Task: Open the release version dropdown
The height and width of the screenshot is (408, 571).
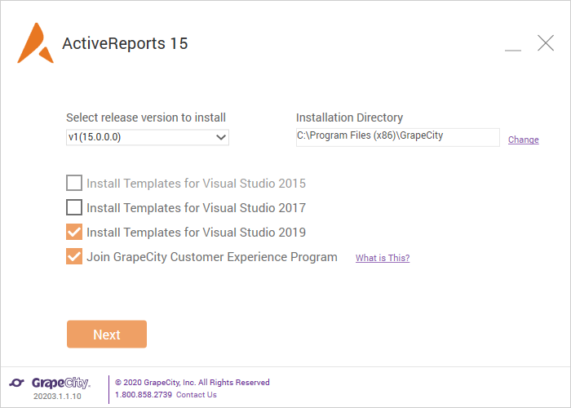Action: (x=148, y=137)
